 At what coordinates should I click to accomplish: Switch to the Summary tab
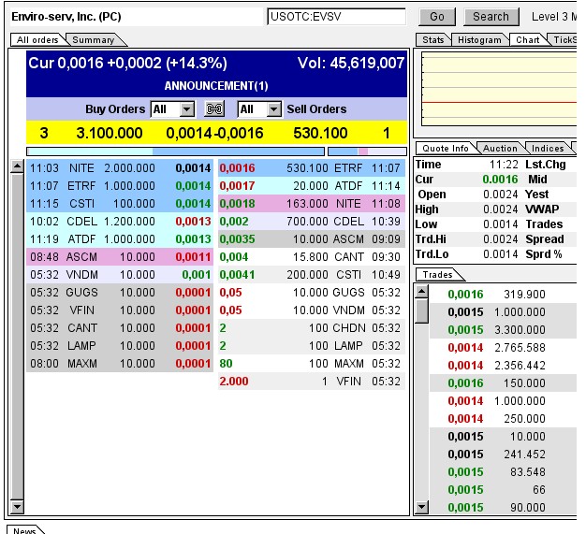coord(94,40)
